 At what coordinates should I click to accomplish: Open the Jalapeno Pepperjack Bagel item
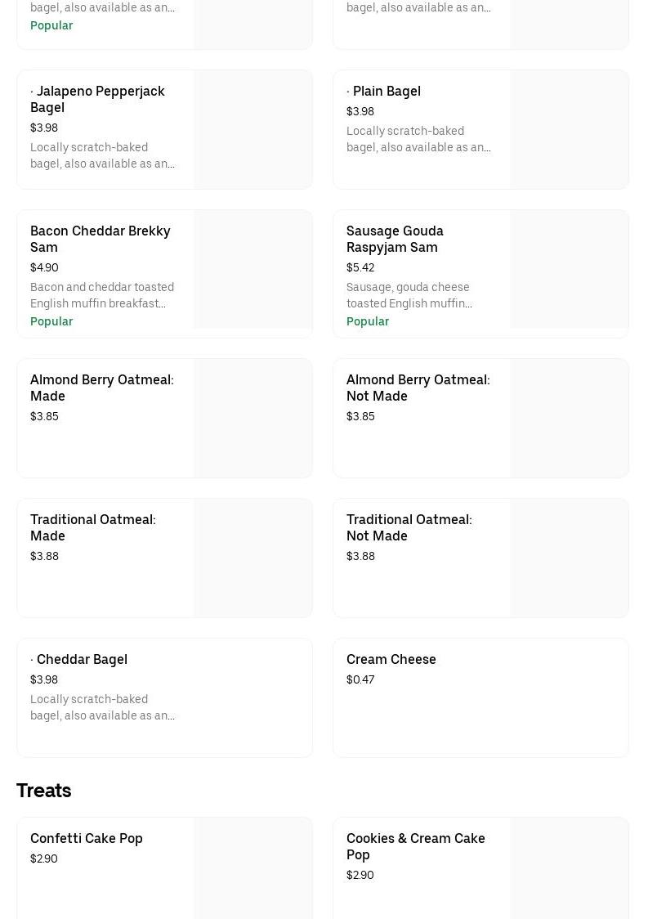tap(97, 99)
